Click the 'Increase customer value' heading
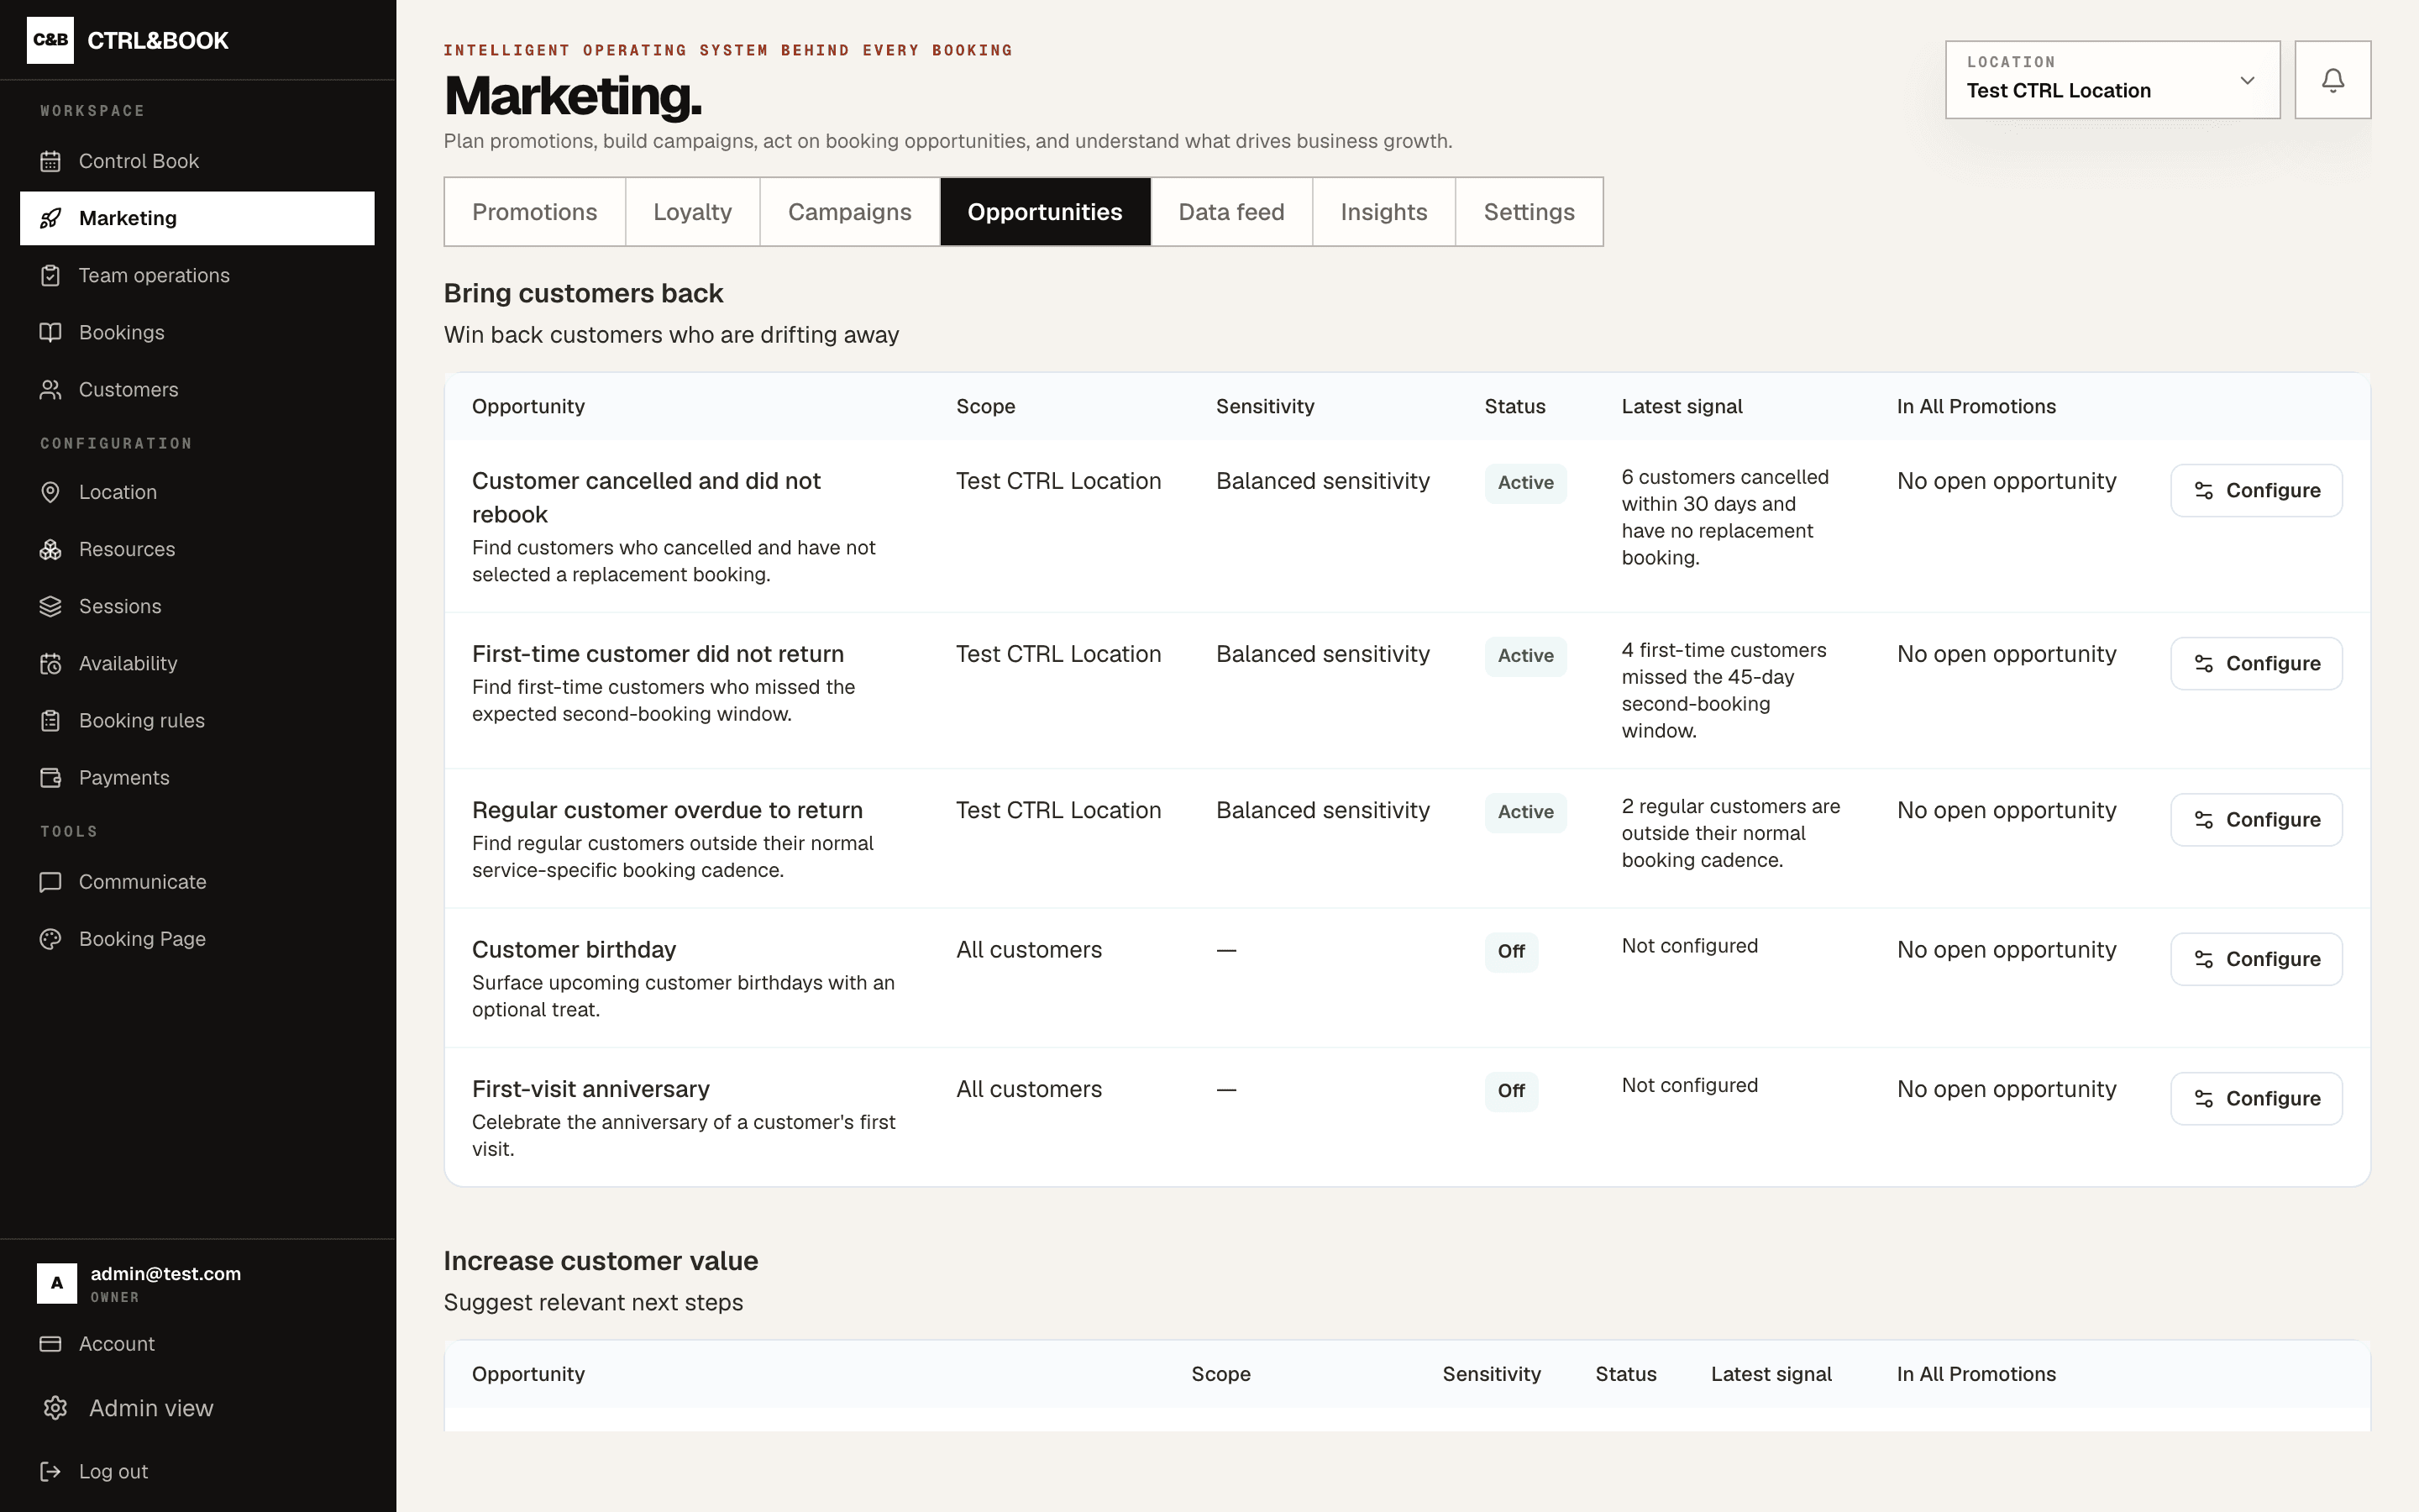The image size is (2419, 1512). pos(601,1261)
